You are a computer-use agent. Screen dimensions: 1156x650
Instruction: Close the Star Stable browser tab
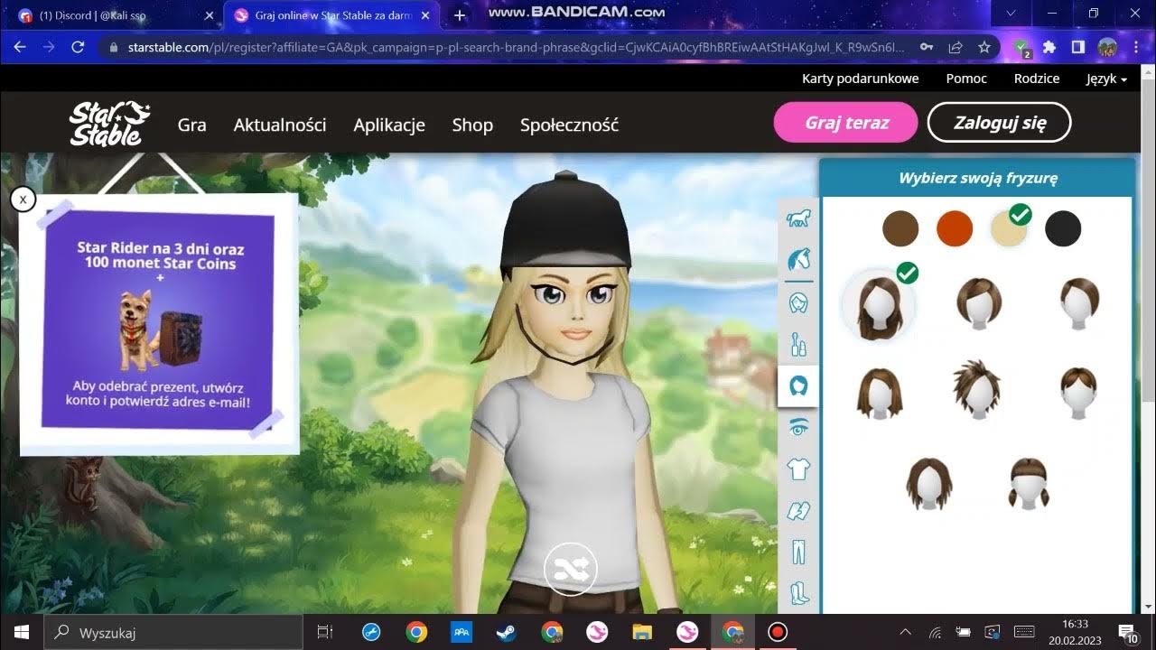pos(425,15)
